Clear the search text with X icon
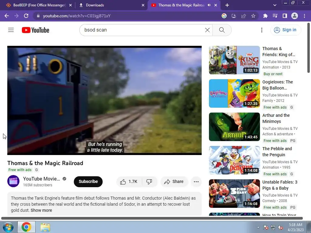Viewport: 311px width, 233px height. point(207,30)
